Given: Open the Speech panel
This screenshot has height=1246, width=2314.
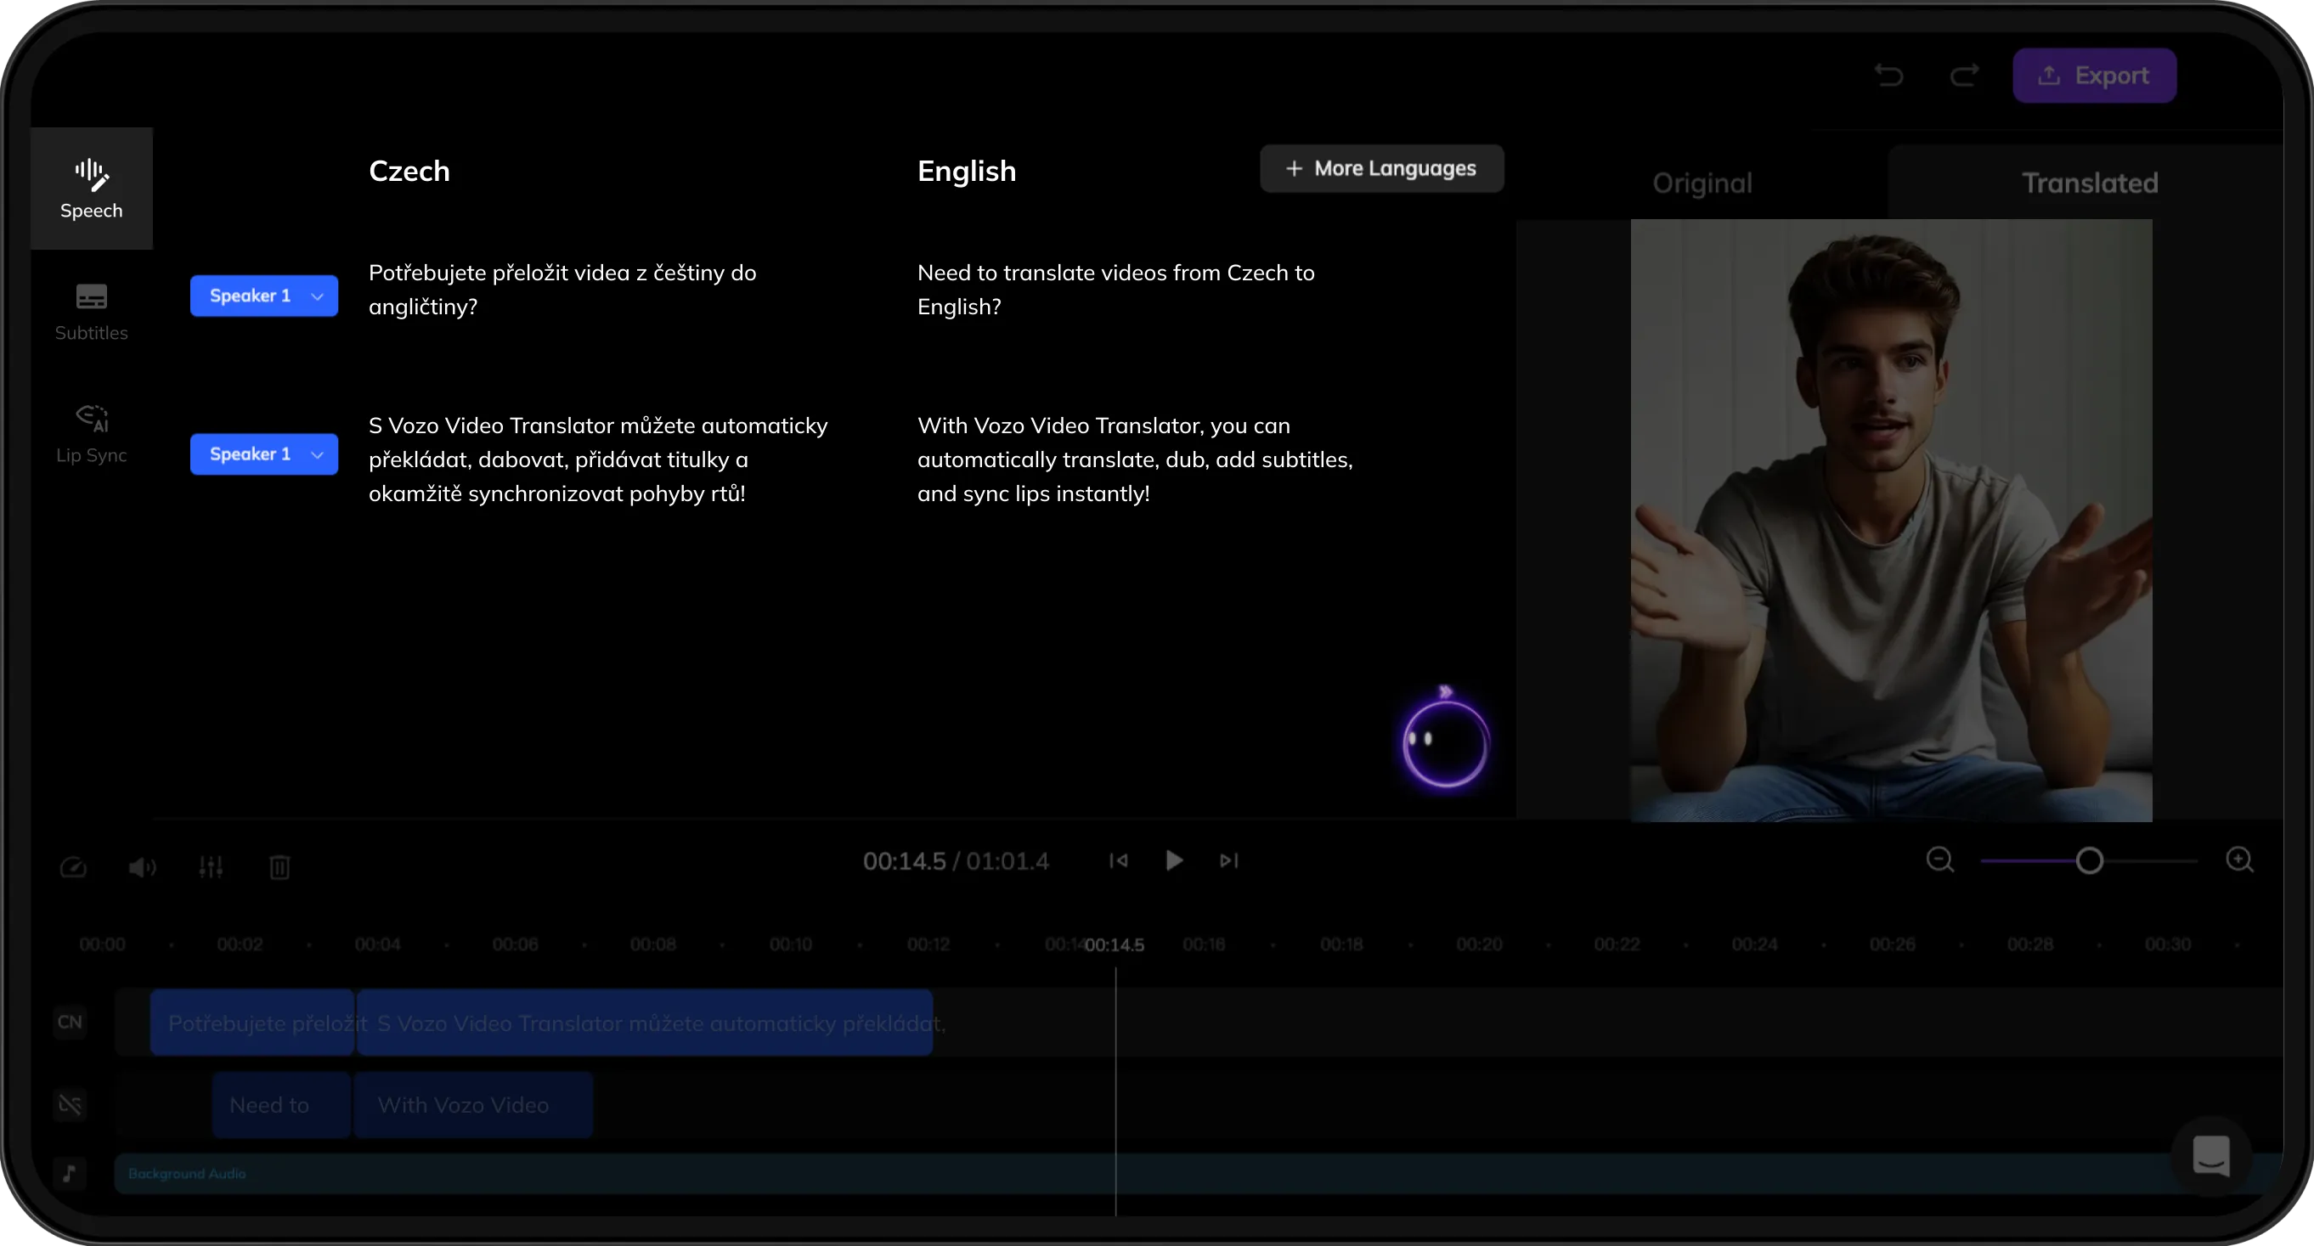Looking at the screenshot, I should (x=92, y=189).
